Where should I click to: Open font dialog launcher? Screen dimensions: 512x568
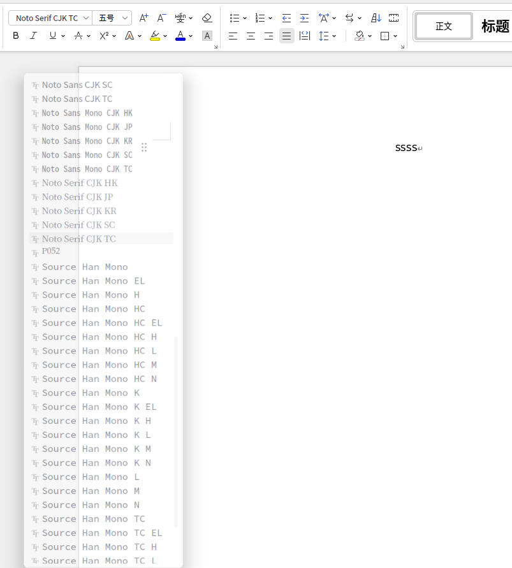pyautogui.click(x=216, y=47)
